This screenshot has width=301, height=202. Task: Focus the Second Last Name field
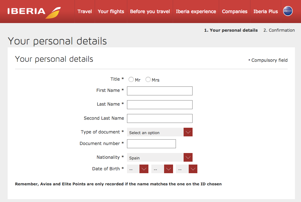[160, 118]
